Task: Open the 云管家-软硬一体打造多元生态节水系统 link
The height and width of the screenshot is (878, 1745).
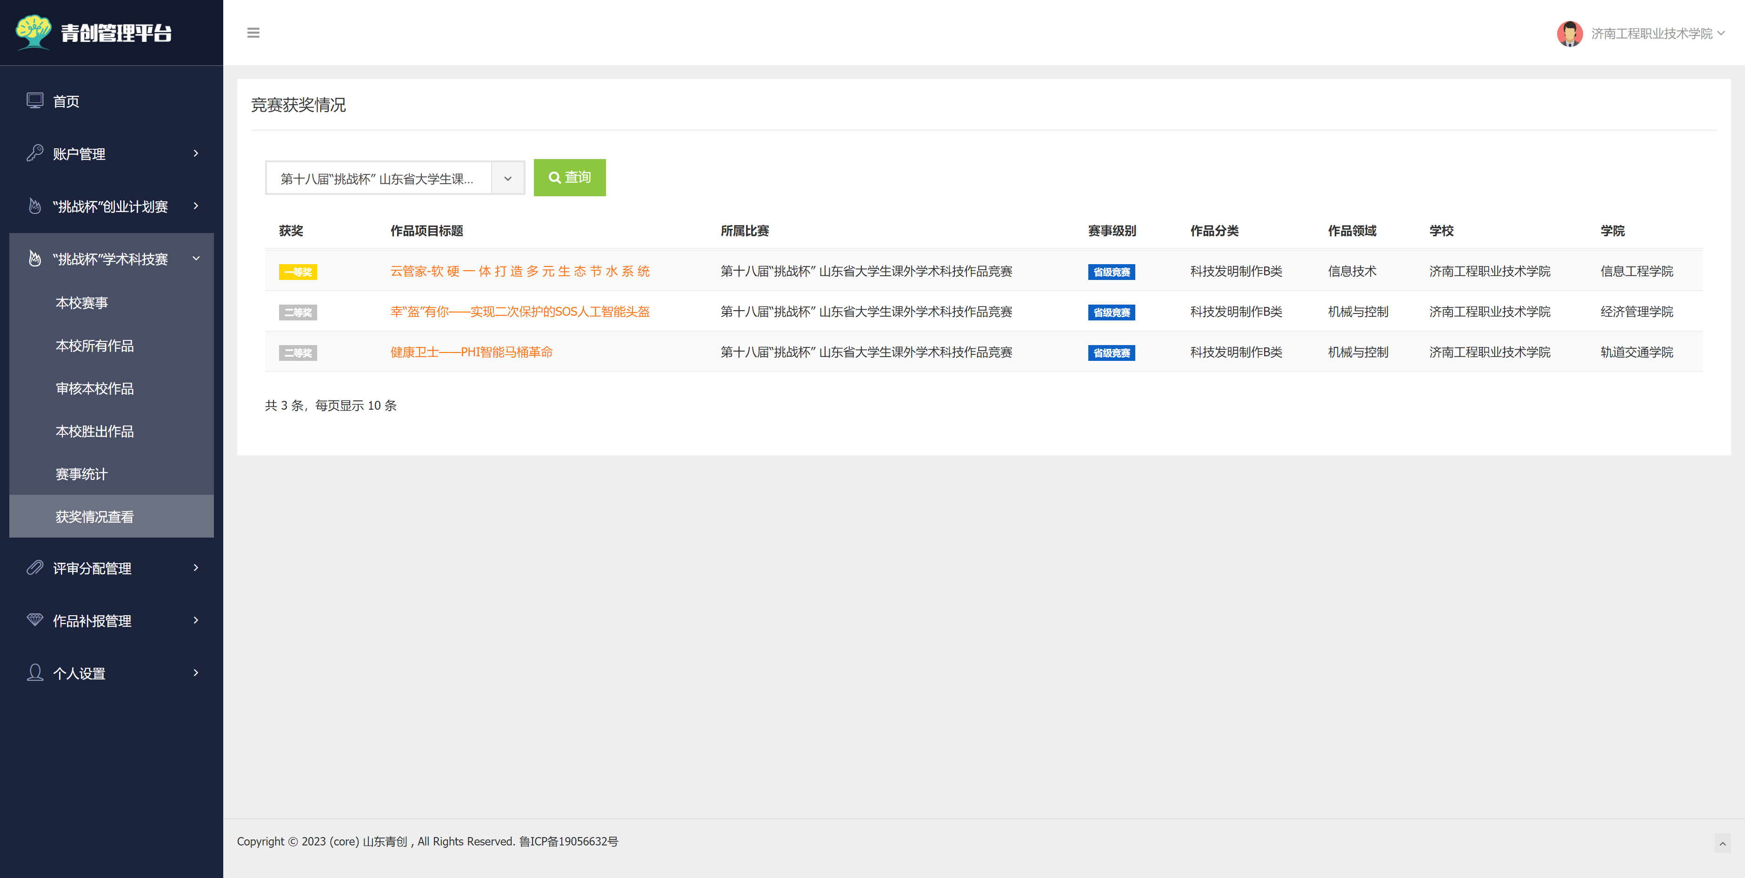Action: tap(520, 271)
